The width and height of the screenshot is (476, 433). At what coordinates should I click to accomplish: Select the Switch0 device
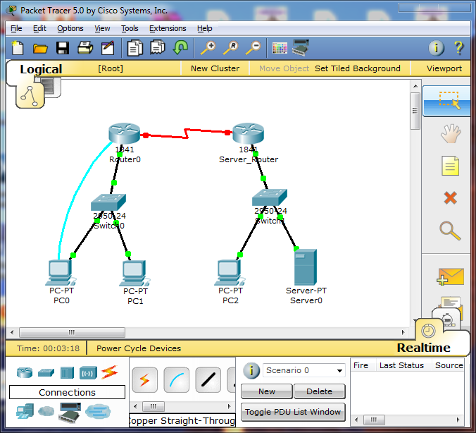(108, 202)
